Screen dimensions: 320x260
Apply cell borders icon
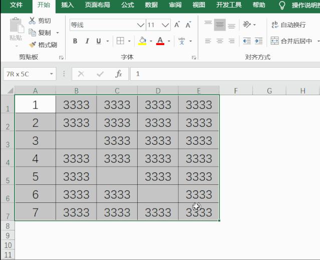(120, 41)
